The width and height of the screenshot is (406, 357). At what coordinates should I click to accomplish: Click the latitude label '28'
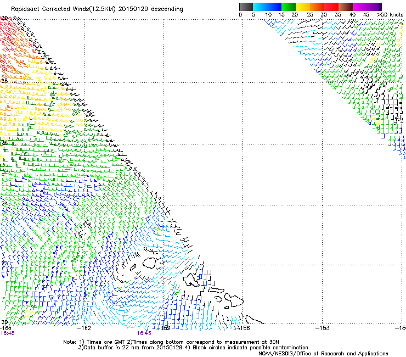[4, 81]
